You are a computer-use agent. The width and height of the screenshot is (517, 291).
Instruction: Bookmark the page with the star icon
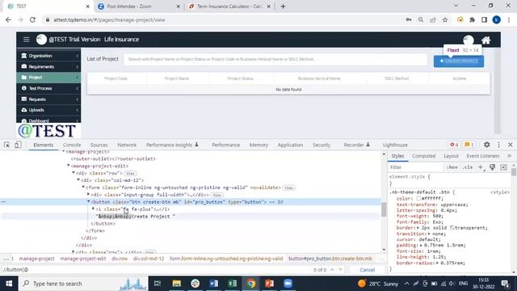tap(445, 19)
